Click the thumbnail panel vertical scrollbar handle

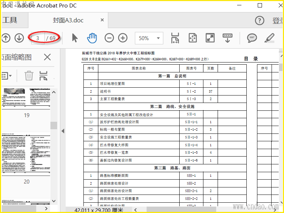pyautogui.click(x=54, y=125)
